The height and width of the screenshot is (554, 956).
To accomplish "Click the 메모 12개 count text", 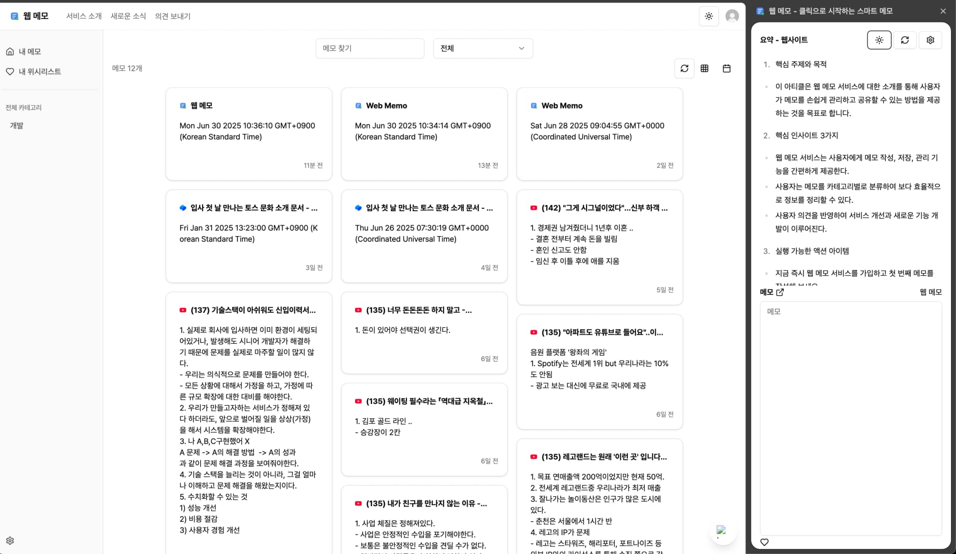I will (127, 68).
